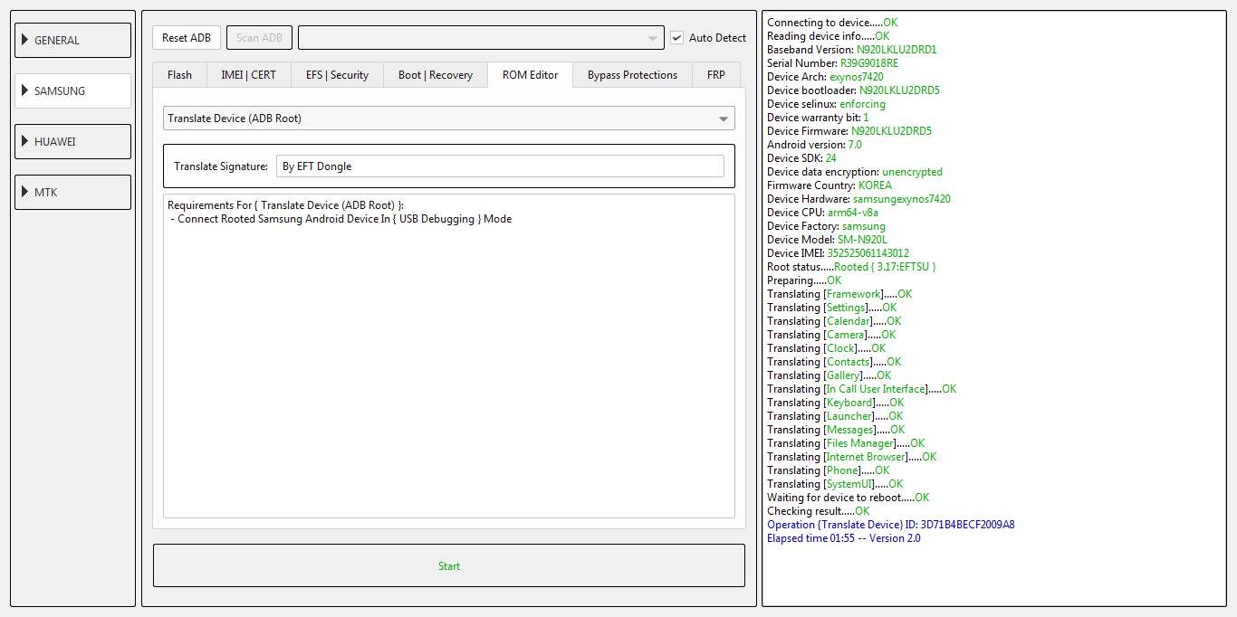1237x617 pixels.
Task: Open the Bypass Protections tab
Action: [632, 74]
